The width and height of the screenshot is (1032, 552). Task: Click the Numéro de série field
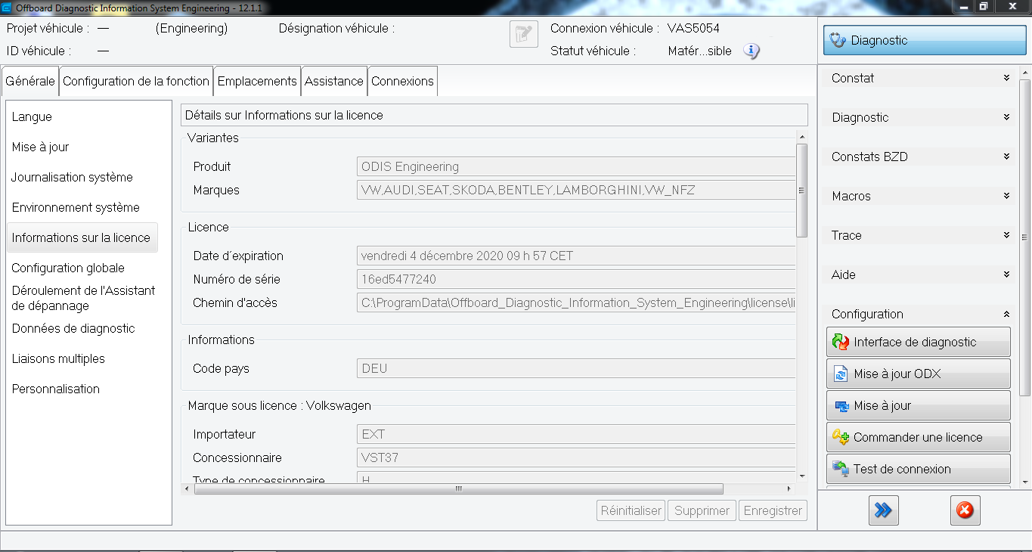[x=576, y=279]
